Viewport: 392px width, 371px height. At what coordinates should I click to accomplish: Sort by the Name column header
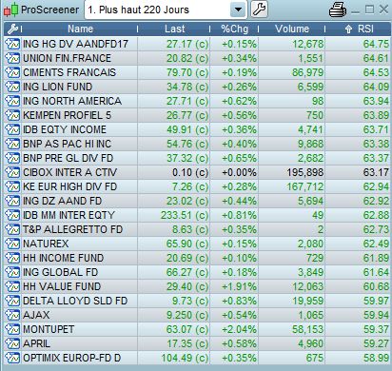pyautogui.click(x=80, y=29)
